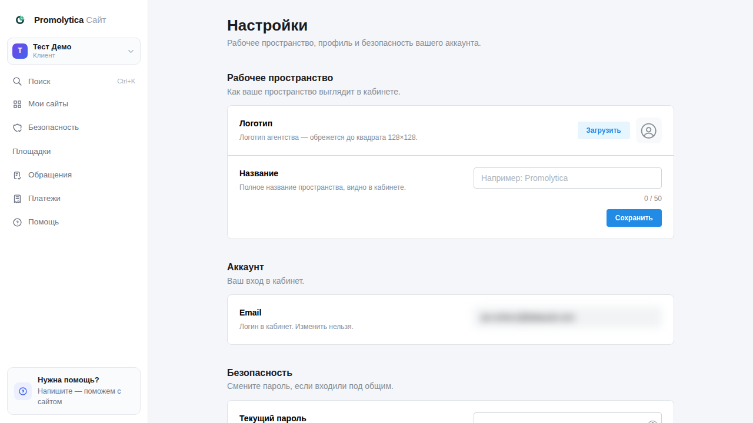Click the Мои сайты grid icon
Viewport: 753px width, 423px height.
pos(17,104)
